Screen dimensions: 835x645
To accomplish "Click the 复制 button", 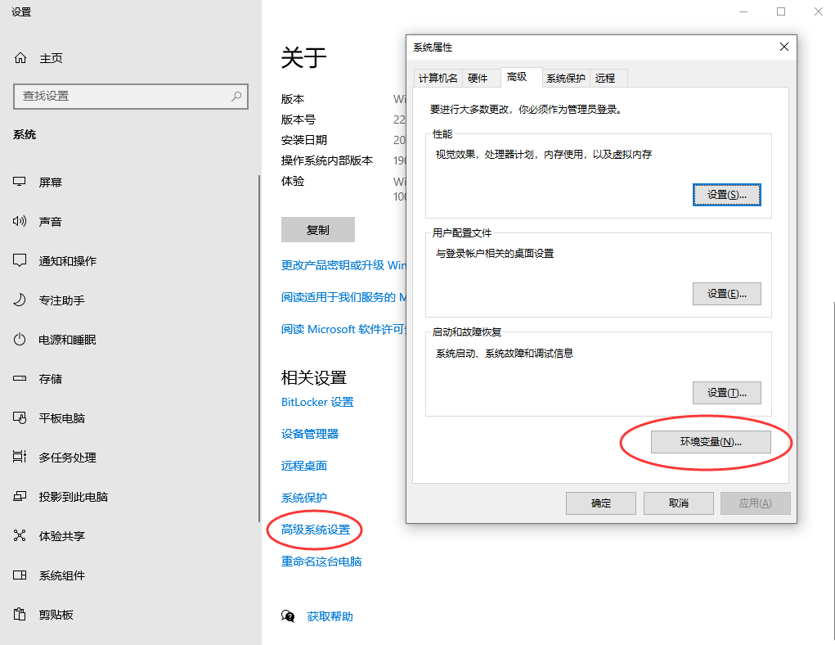I will (x=317, y=229).
